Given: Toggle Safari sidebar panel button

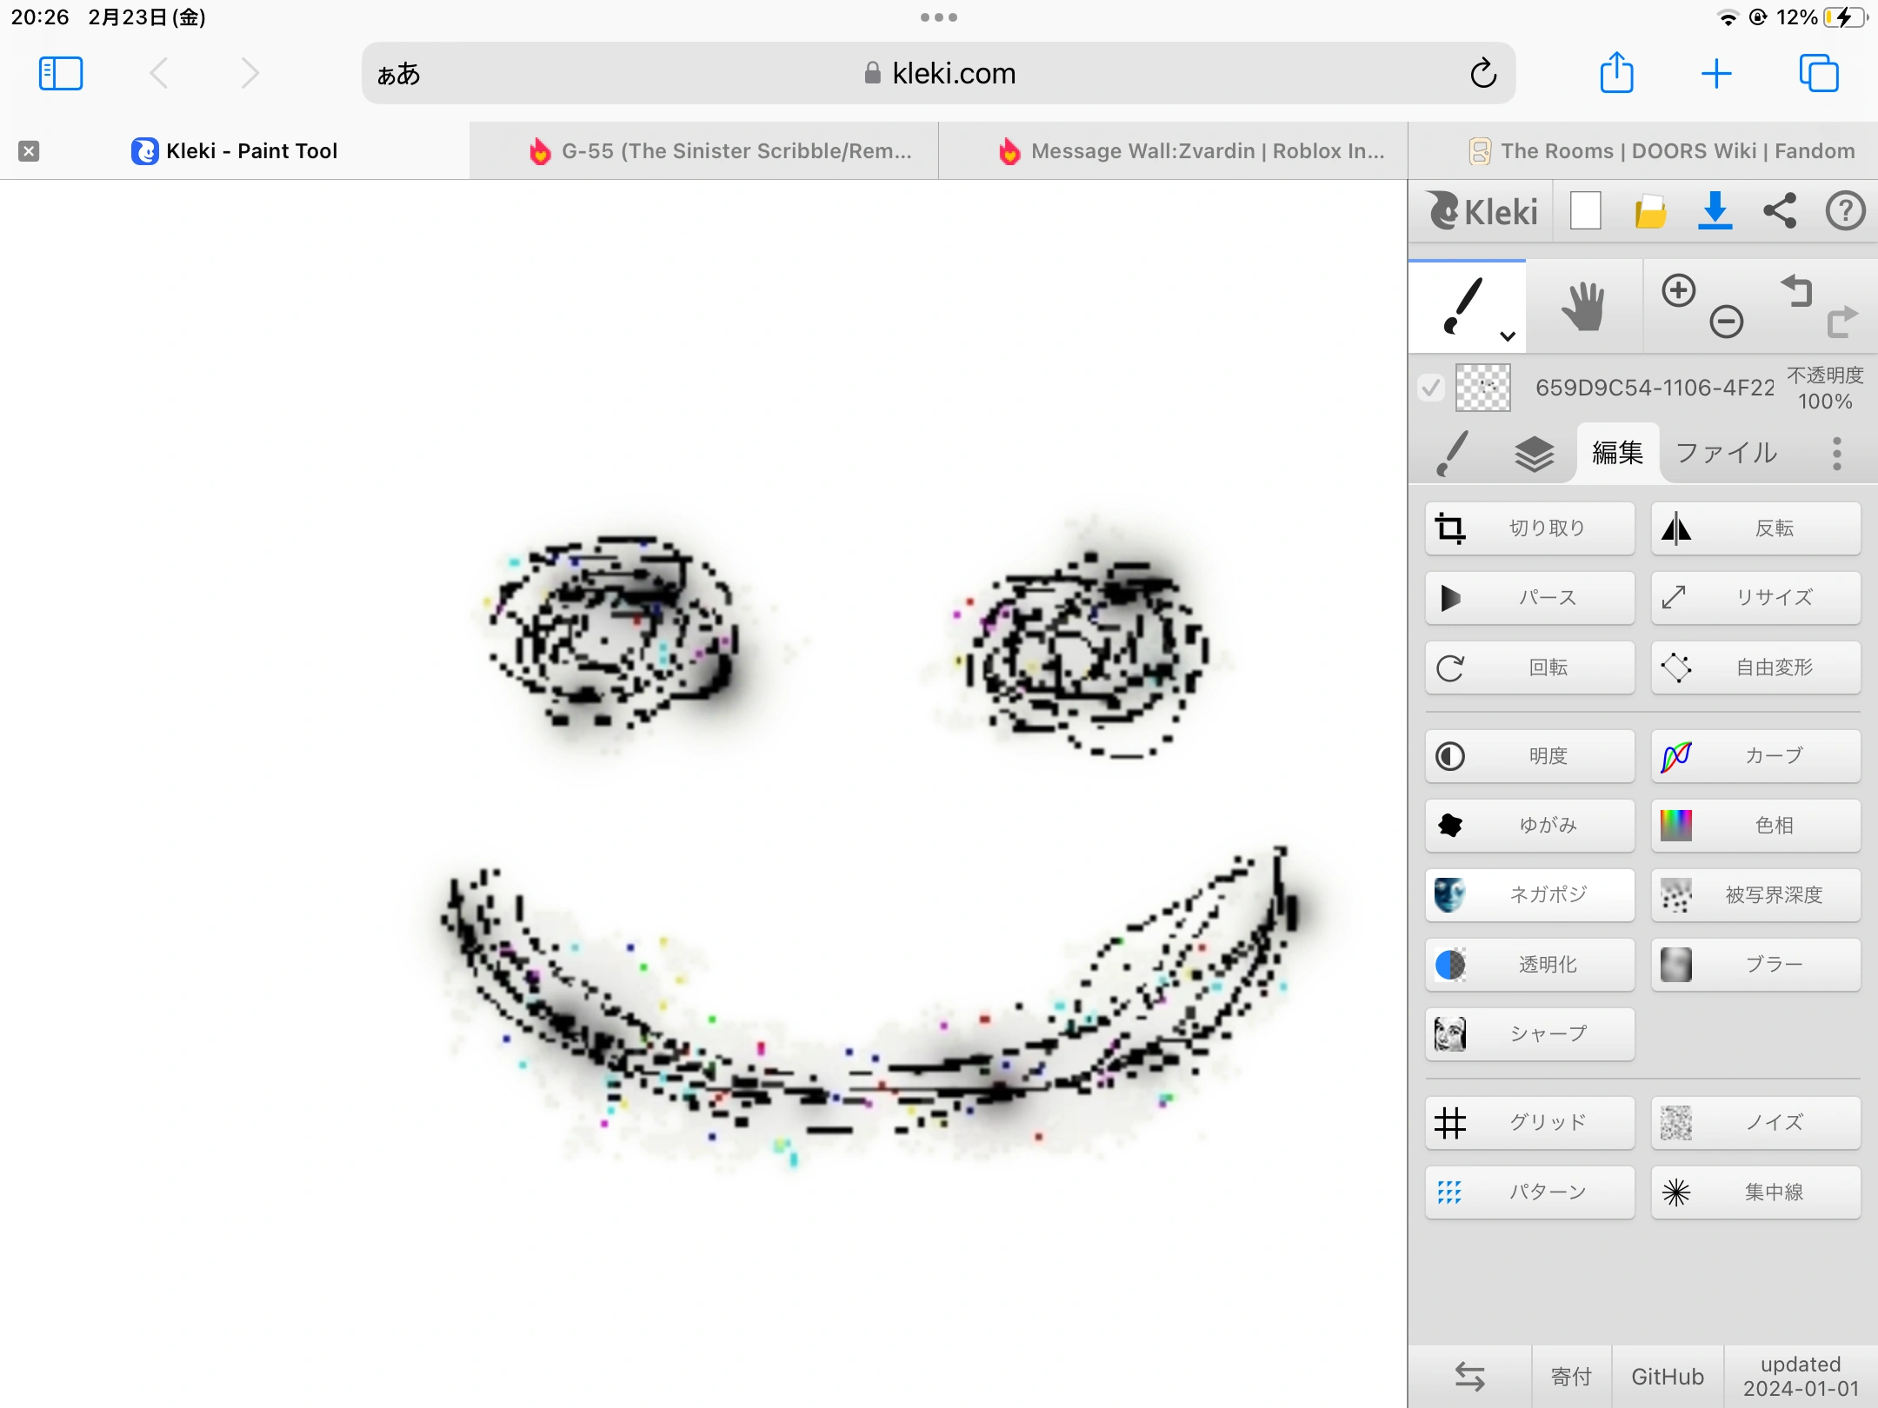Looking at the screenshot, I should 61,74.
